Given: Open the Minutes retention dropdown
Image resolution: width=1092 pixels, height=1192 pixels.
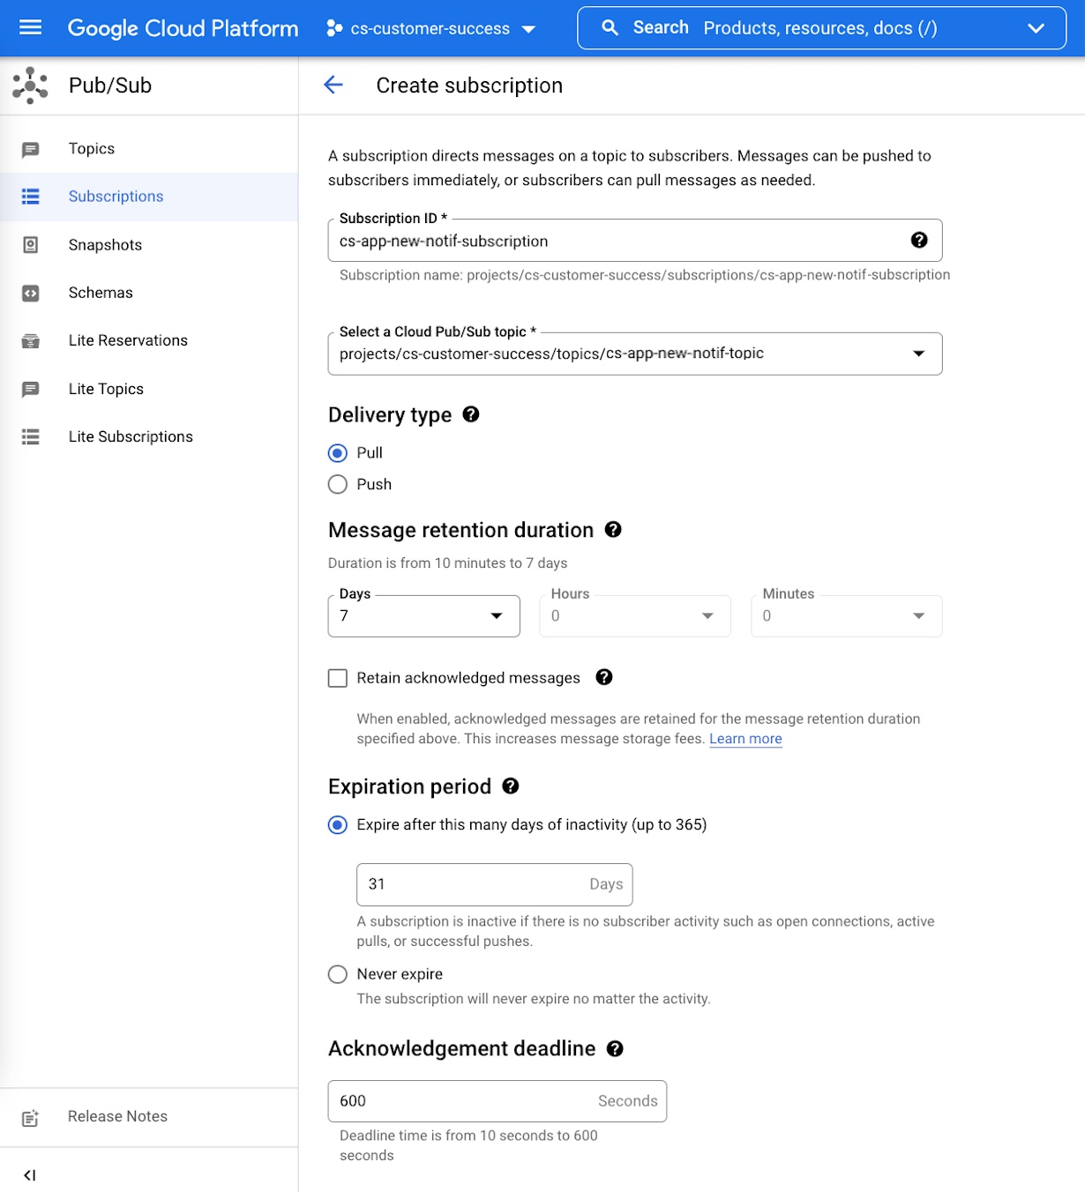Looking at the screenshot, I should point(847,615).
